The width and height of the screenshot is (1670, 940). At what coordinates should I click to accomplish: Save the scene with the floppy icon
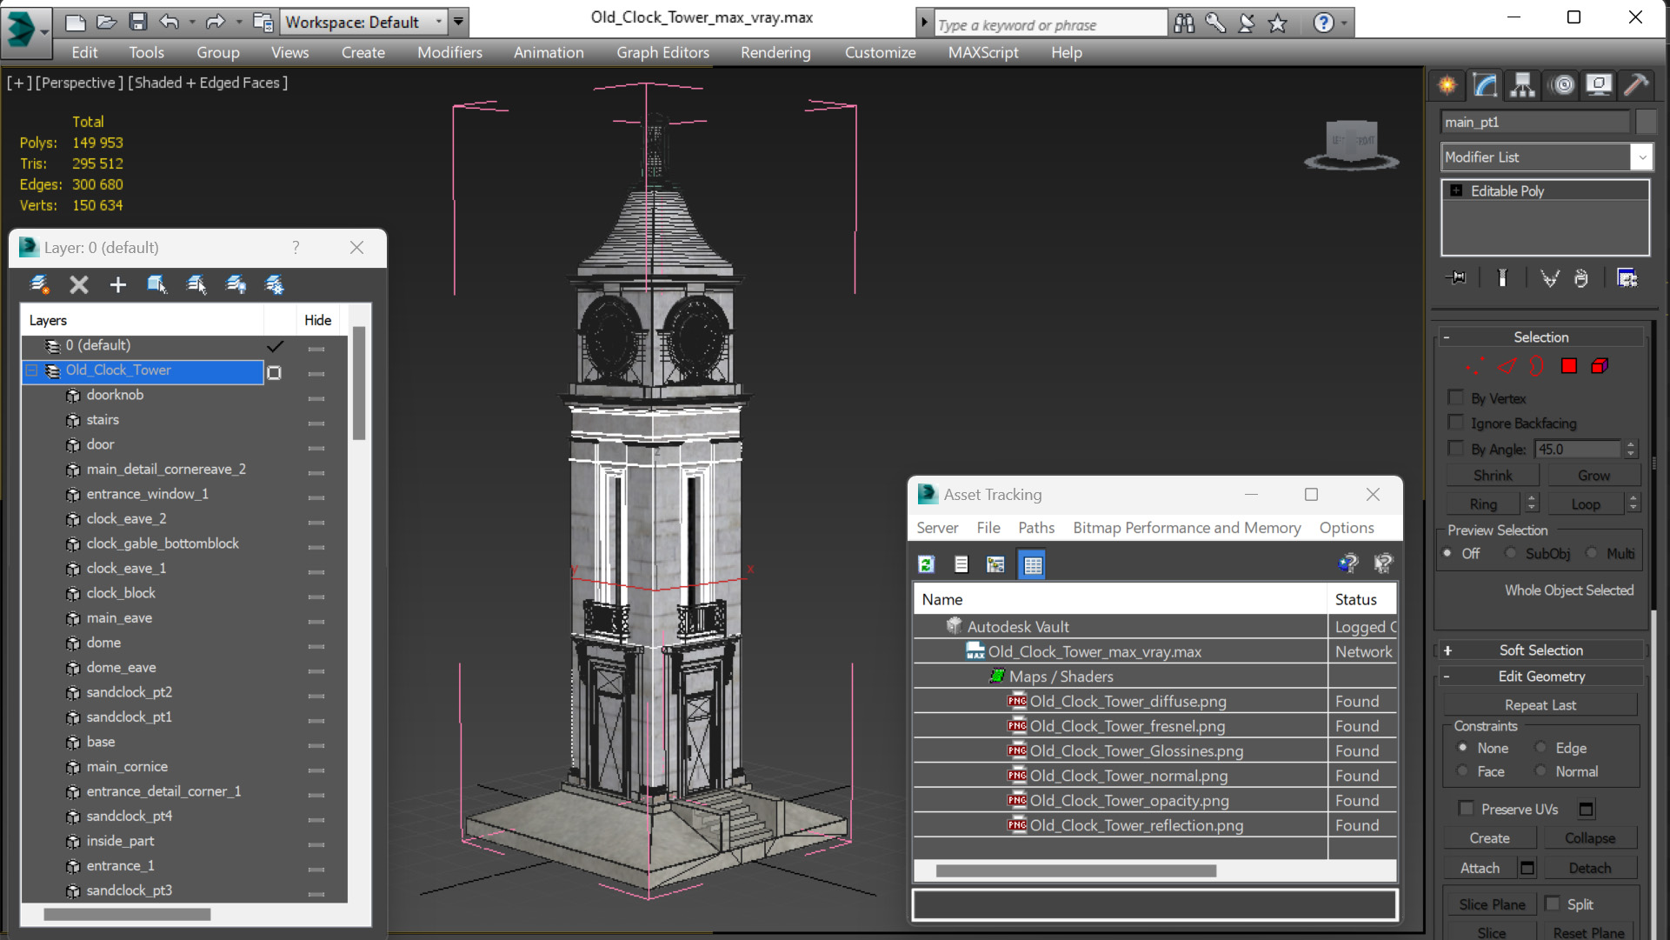tap(137, 22)
